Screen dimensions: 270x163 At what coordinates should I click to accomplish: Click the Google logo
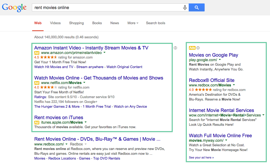14,7
